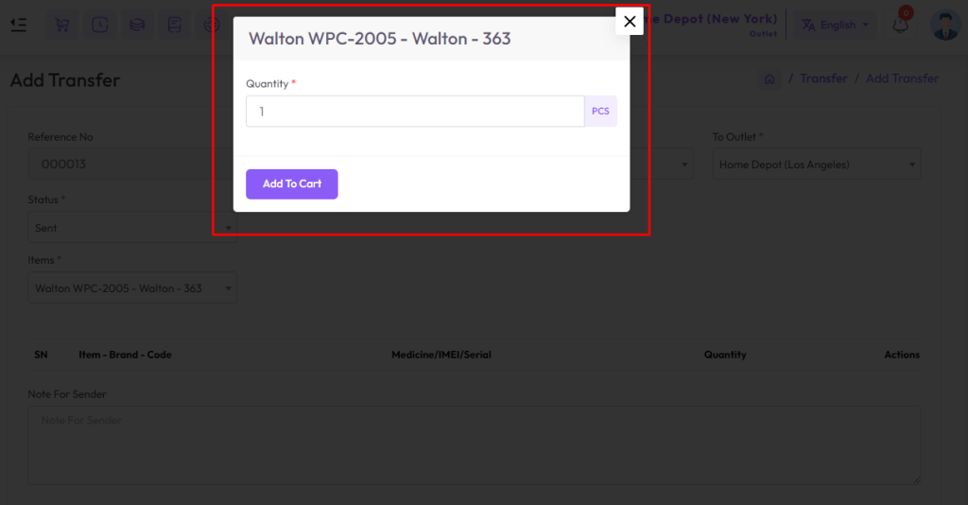Screen dimensions: 968x505
Task: Focus the Quantity input field
Action: tap(415, 112)
